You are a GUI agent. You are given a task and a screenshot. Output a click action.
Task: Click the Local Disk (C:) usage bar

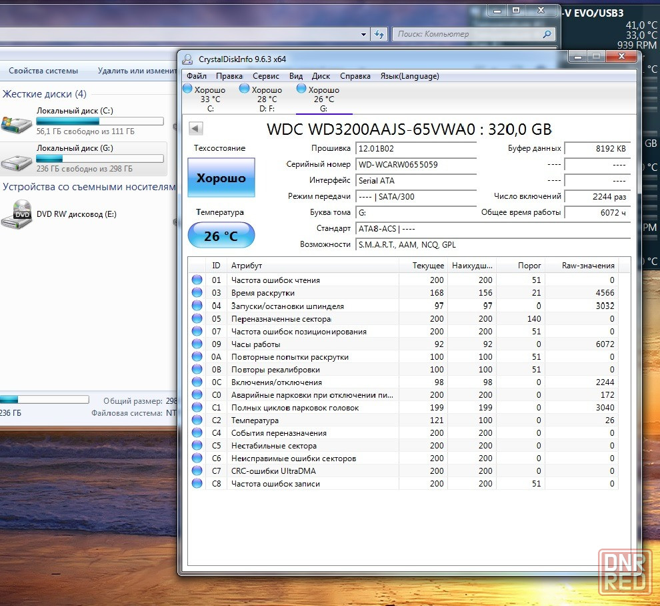[x=100, y=121]
